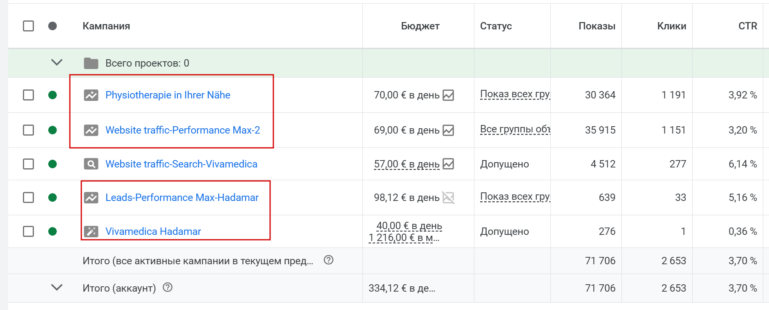Click the Performance Max icon beside Physiotherapie campaign
Image resolution: width=769 pixels, height=310 pixels.
(91, 95)
